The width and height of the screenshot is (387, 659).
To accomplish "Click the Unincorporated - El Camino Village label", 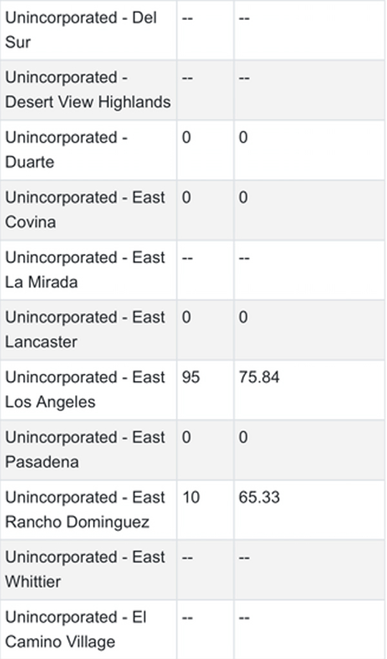I will (75, 629).
